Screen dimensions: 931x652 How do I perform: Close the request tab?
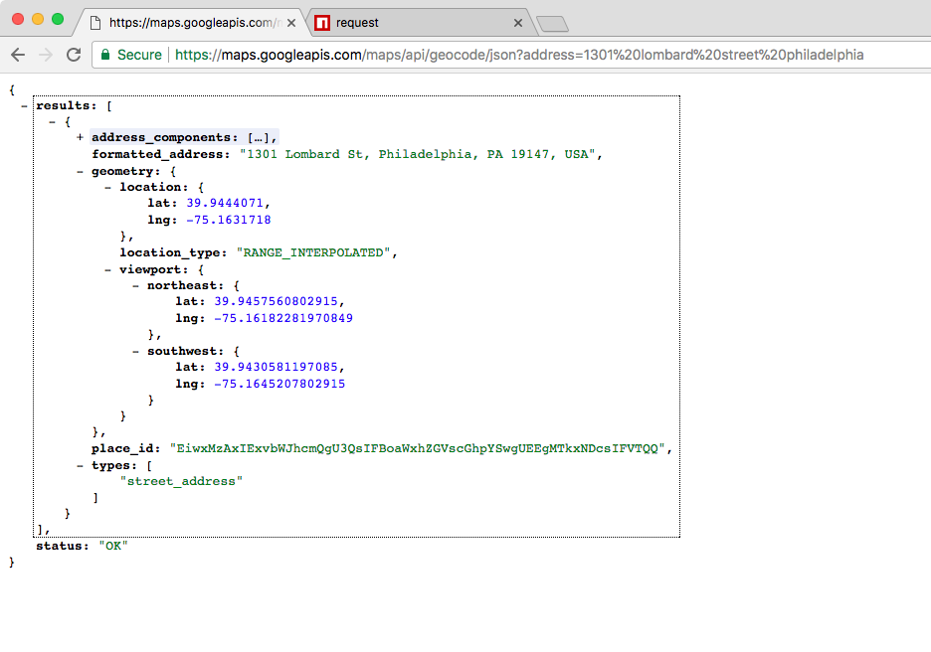517,22
